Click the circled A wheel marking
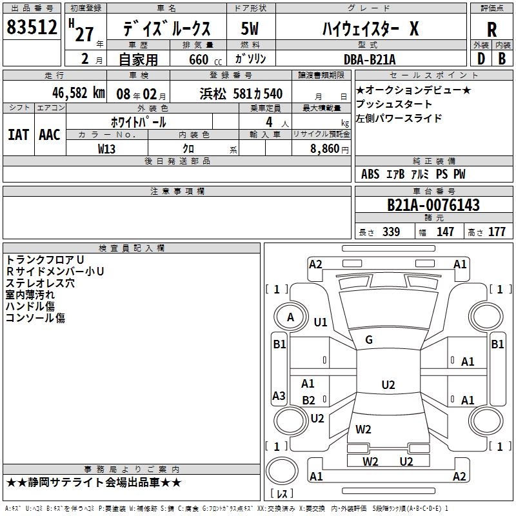 (x=290, y=317)
